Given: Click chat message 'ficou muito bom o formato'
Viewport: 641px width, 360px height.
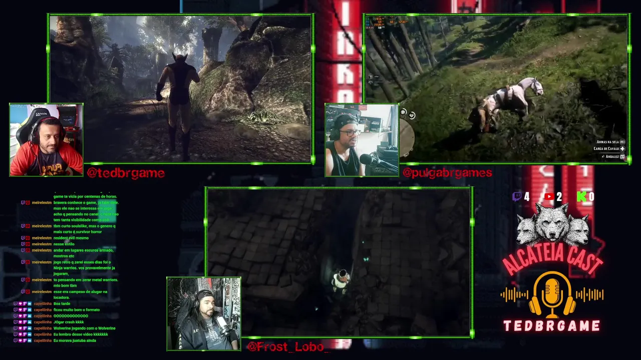Looking at the screenshot, I should 77,310.
